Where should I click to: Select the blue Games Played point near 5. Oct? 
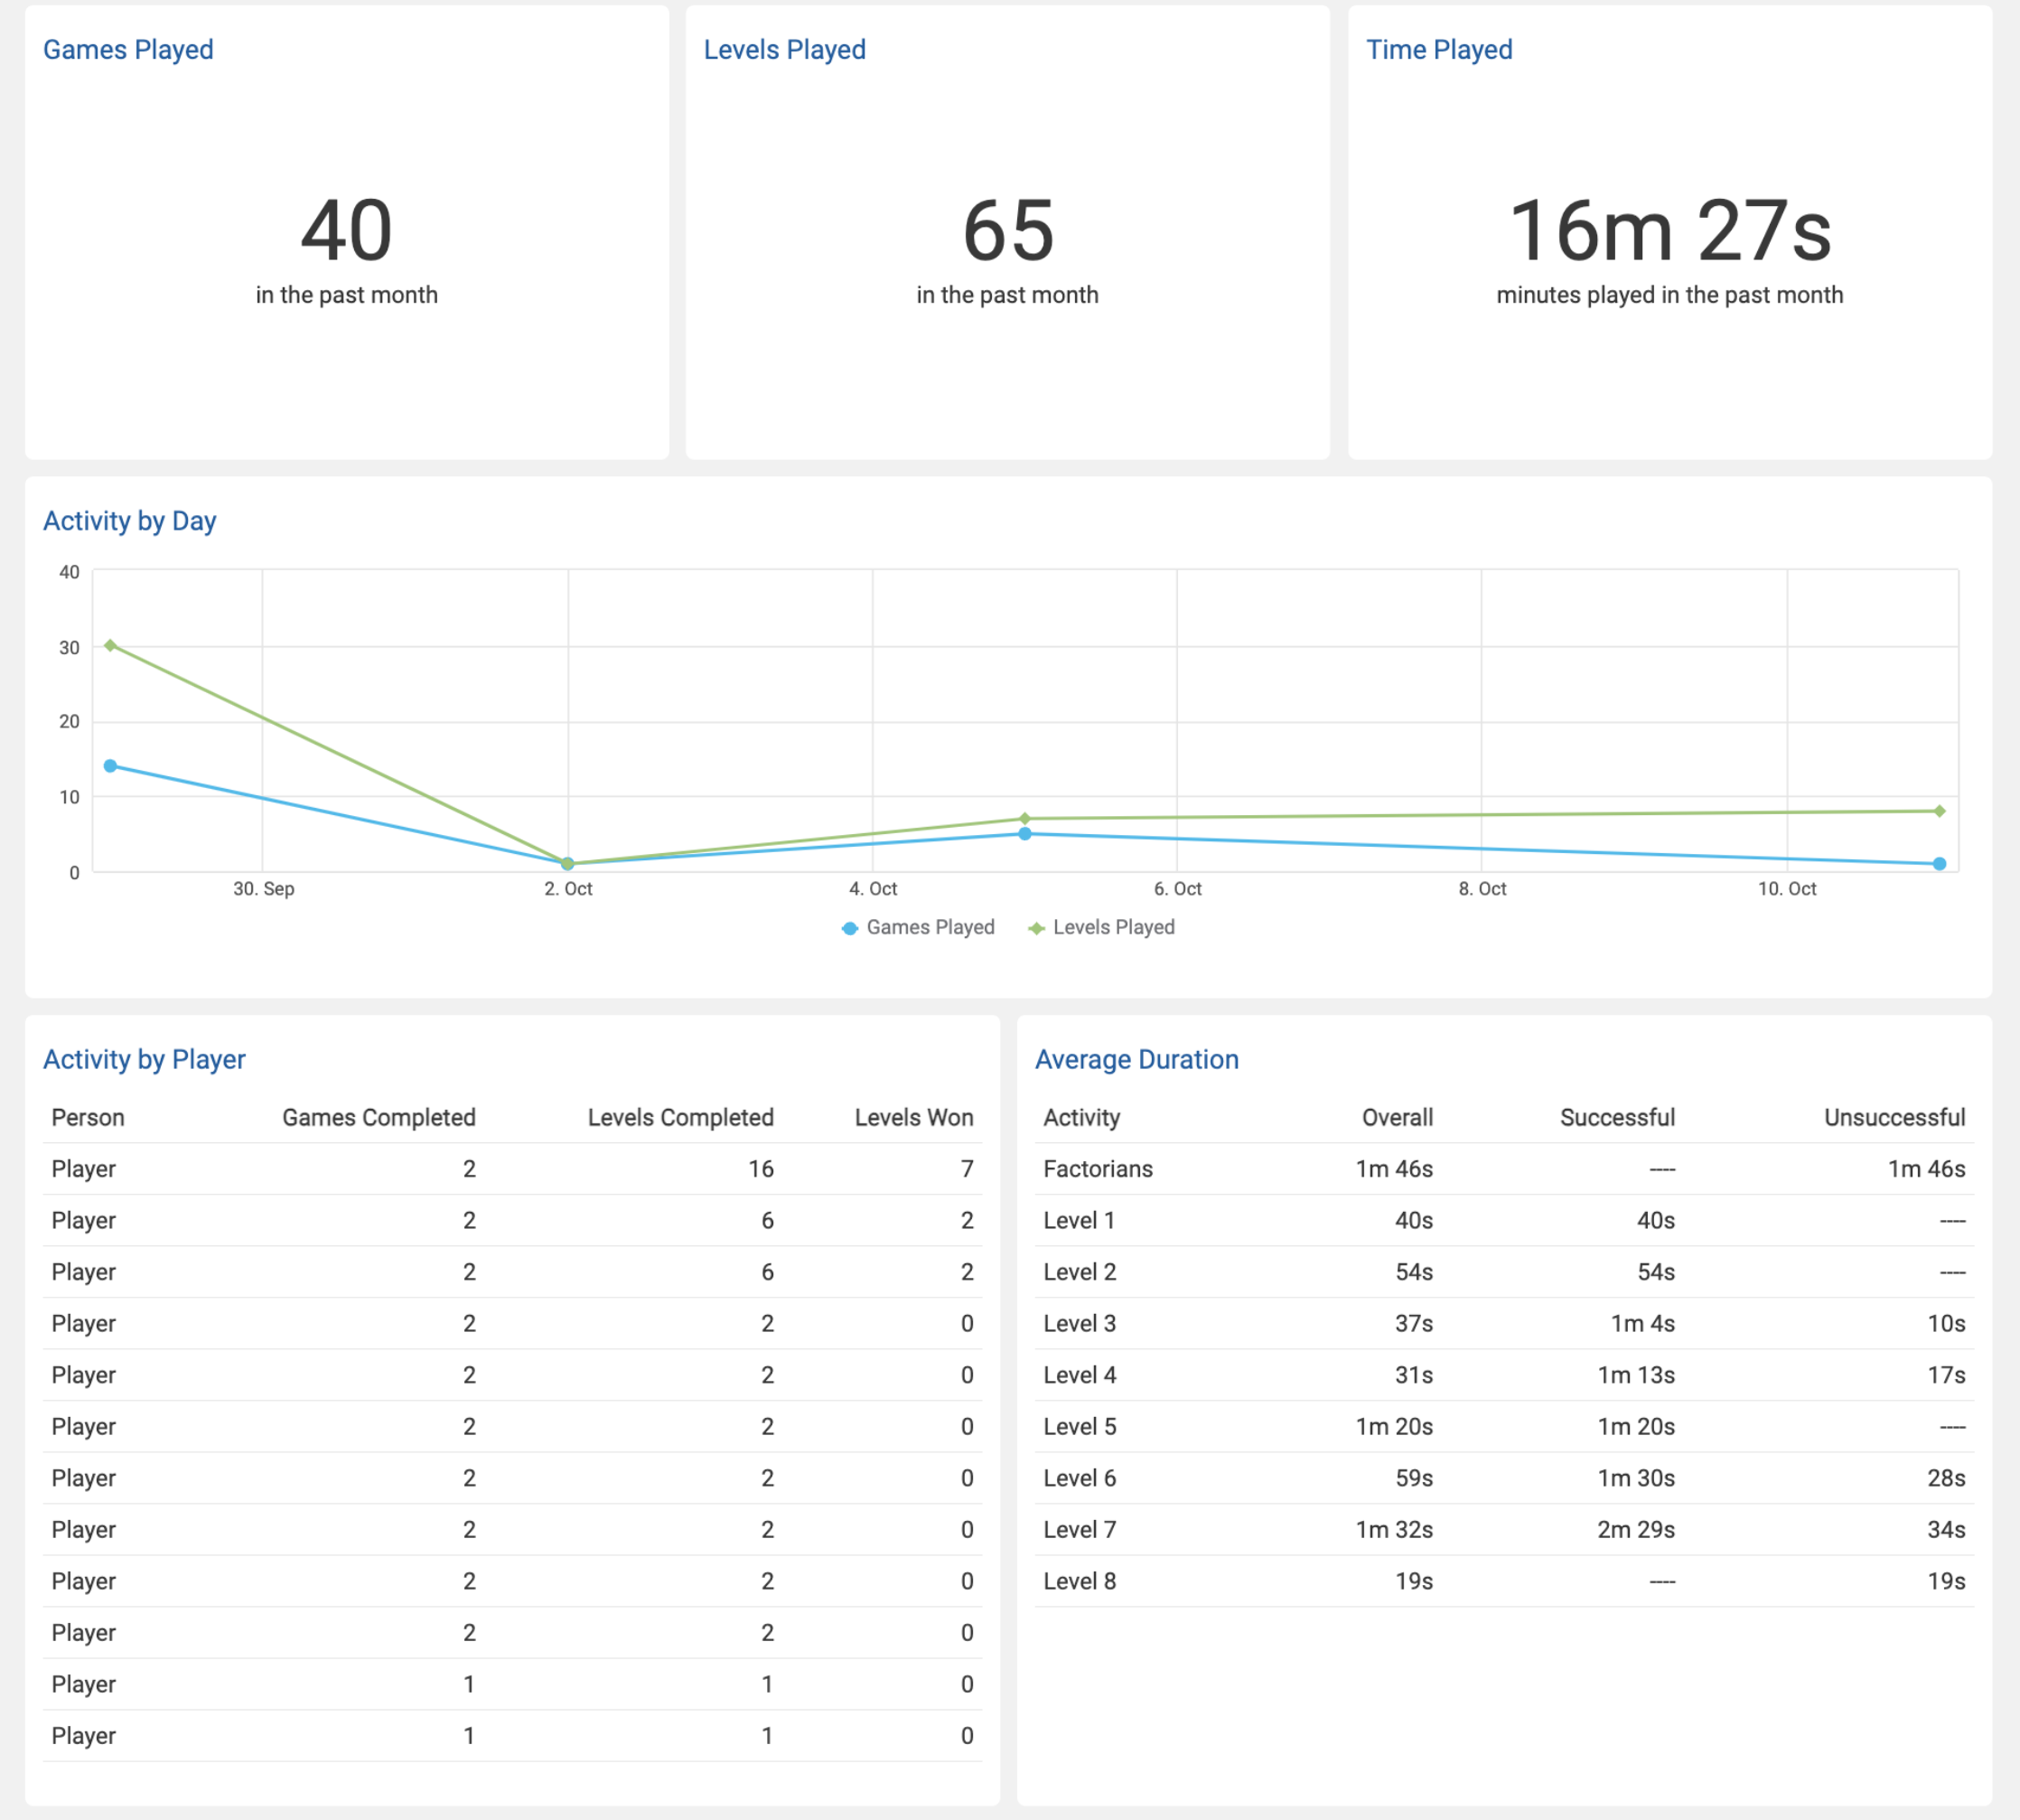(x=1024, y=833)
